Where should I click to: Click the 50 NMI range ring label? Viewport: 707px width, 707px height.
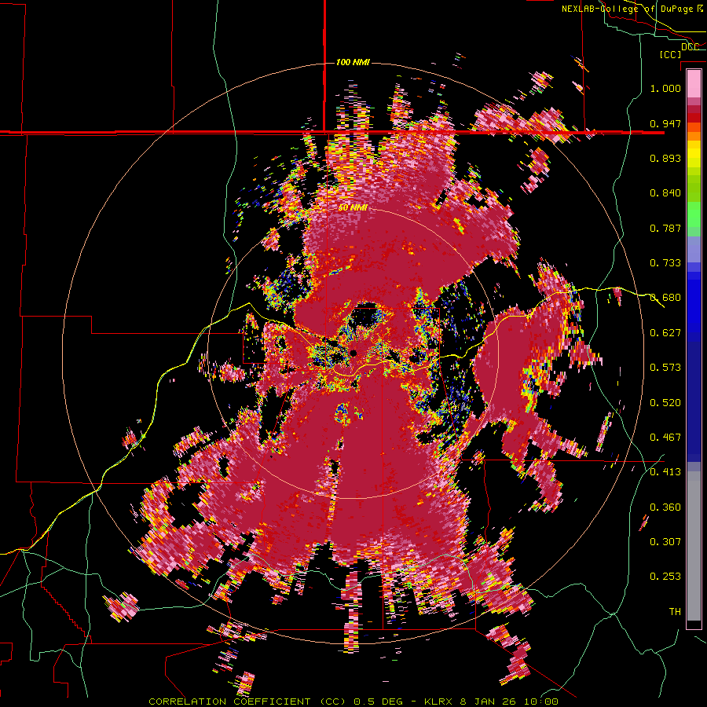[353, 208]
